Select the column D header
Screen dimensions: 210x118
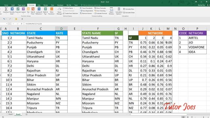[x=61, y=29]
